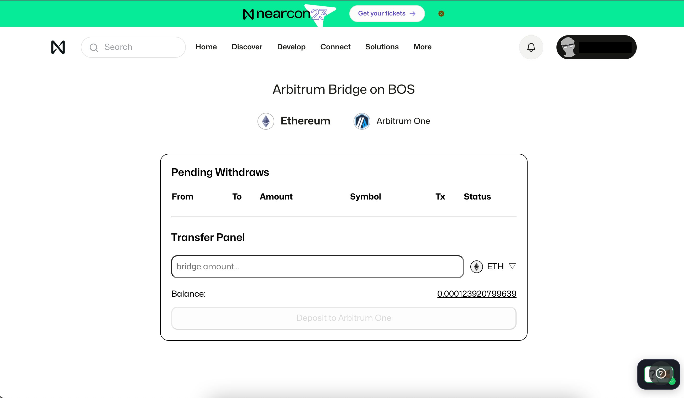
Task: Open the Solutions menu
Action: click(382, 47)
